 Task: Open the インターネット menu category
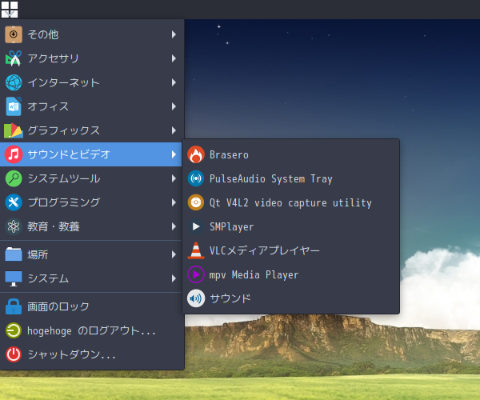pyautogui.click(x=91, y=82)
